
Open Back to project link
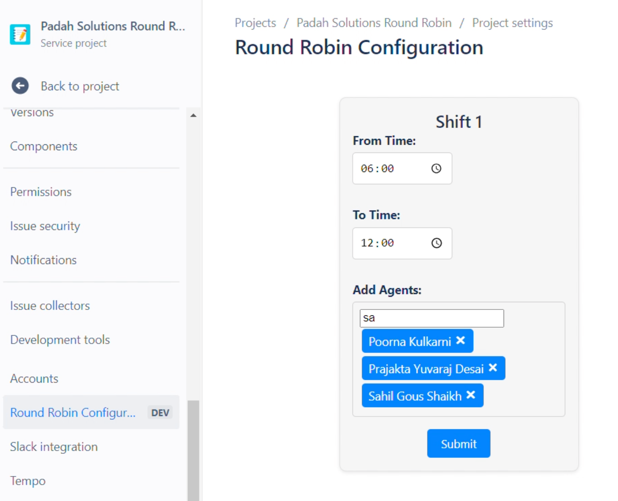tap(80, 86)
